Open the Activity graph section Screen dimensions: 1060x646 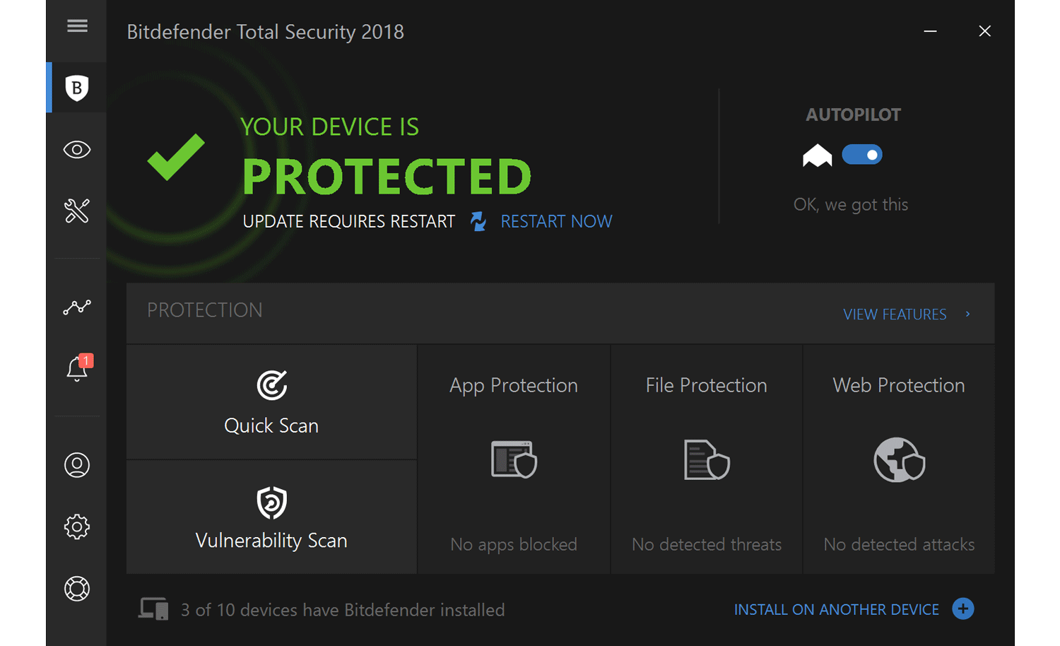click(77, 307)
